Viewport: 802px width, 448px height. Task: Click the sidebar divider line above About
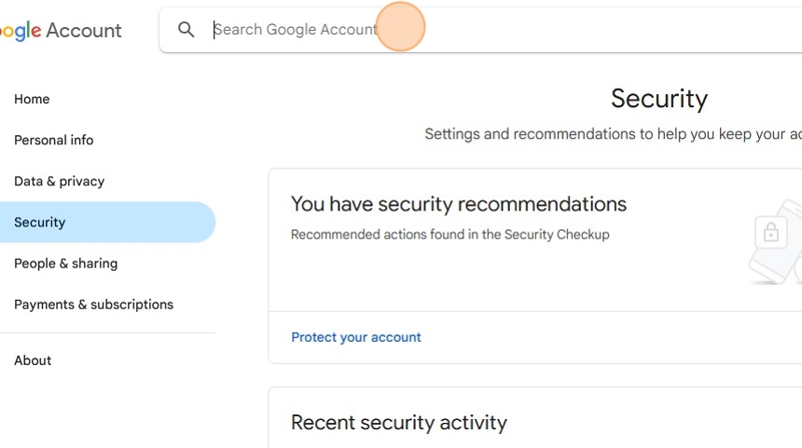pyautogui.click(x=107, y=333)
